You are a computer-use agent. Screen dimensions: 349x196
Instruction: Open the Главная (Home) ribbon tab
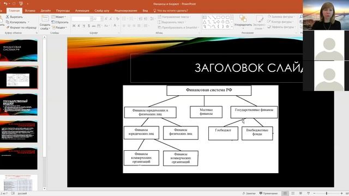(14, 10)
